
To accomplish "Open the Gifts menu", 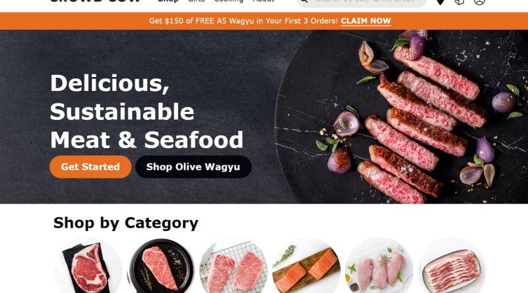I will 196,1.
